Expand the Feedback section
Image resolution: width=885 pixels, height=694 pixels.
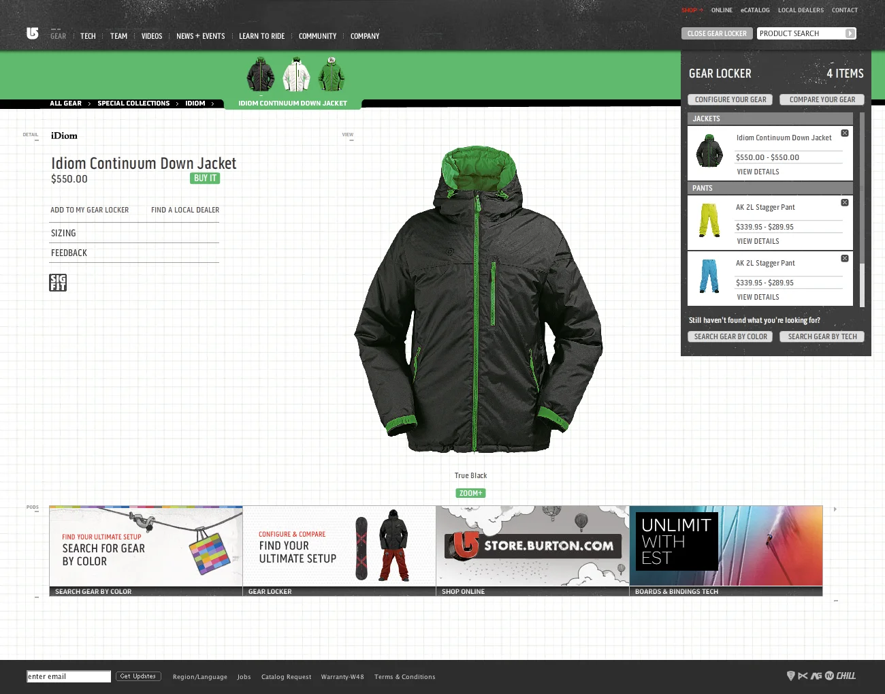(x=134, y=253)
